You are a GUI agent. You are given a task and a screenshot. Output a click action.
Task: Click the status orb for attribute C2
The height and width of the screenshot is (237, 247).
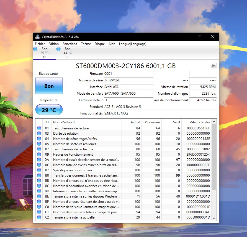(39, 217)
